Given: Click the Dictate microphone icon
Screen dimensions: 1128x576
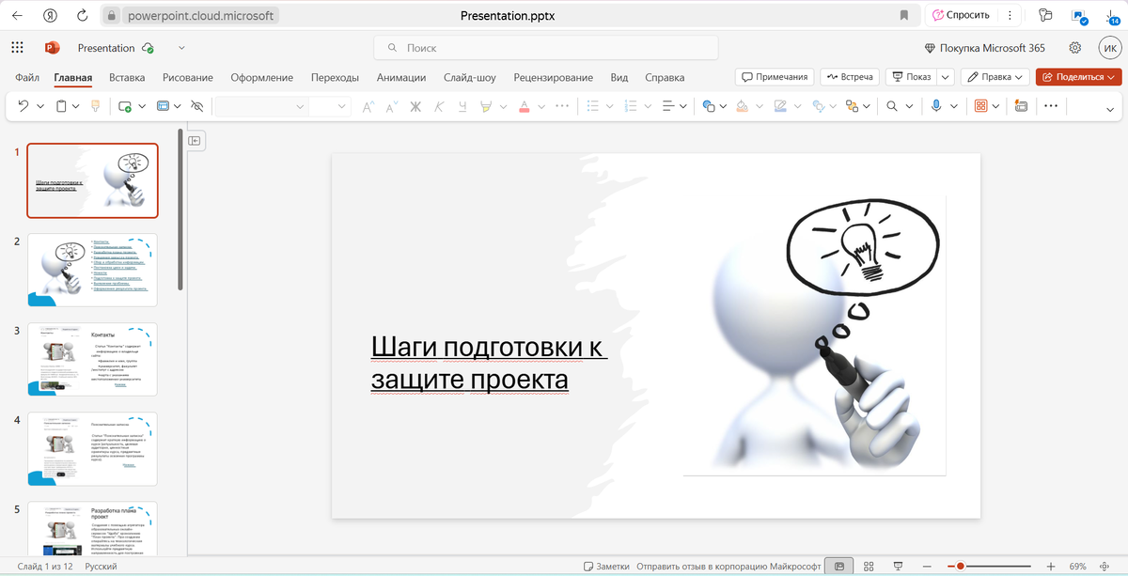Looking at the screenshot, I should (x=936, y=106).
